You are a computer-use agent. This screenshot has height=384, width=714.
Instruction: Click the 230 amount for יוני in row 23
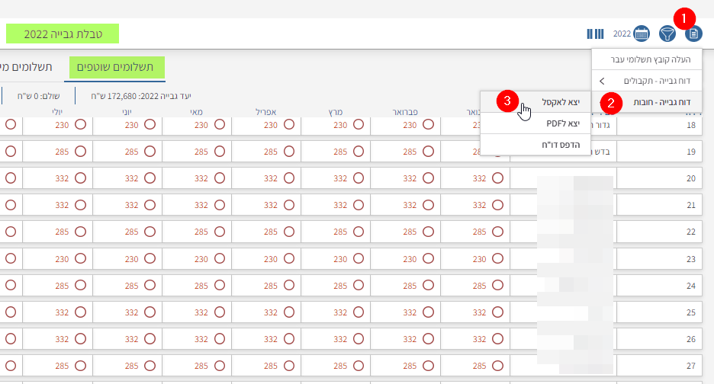point(132,259)
